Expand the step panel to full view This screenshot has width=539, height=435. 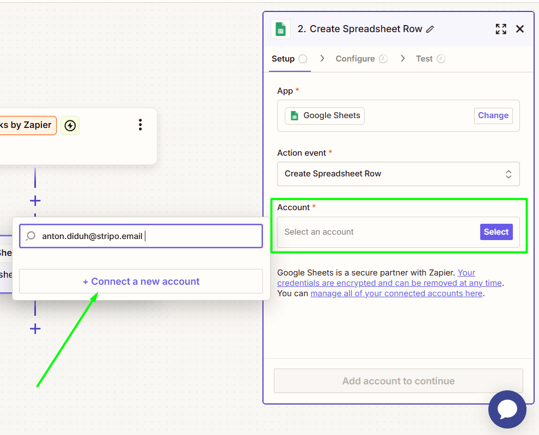click(x=501, y=29)
